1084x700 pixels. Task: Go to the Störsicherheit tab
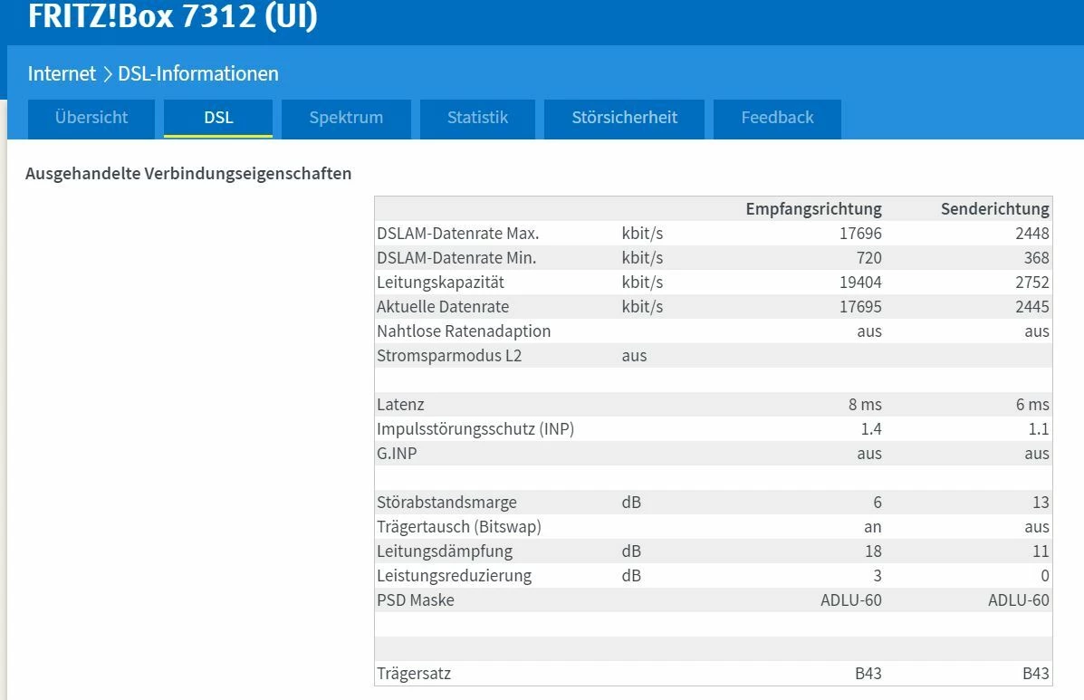tap(624, 118)
